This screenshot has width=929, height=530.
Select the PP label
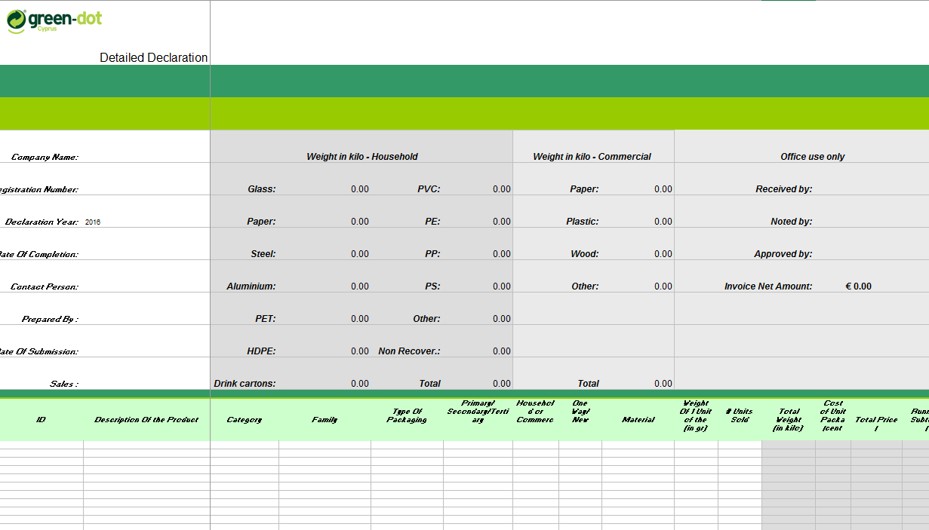433,254
